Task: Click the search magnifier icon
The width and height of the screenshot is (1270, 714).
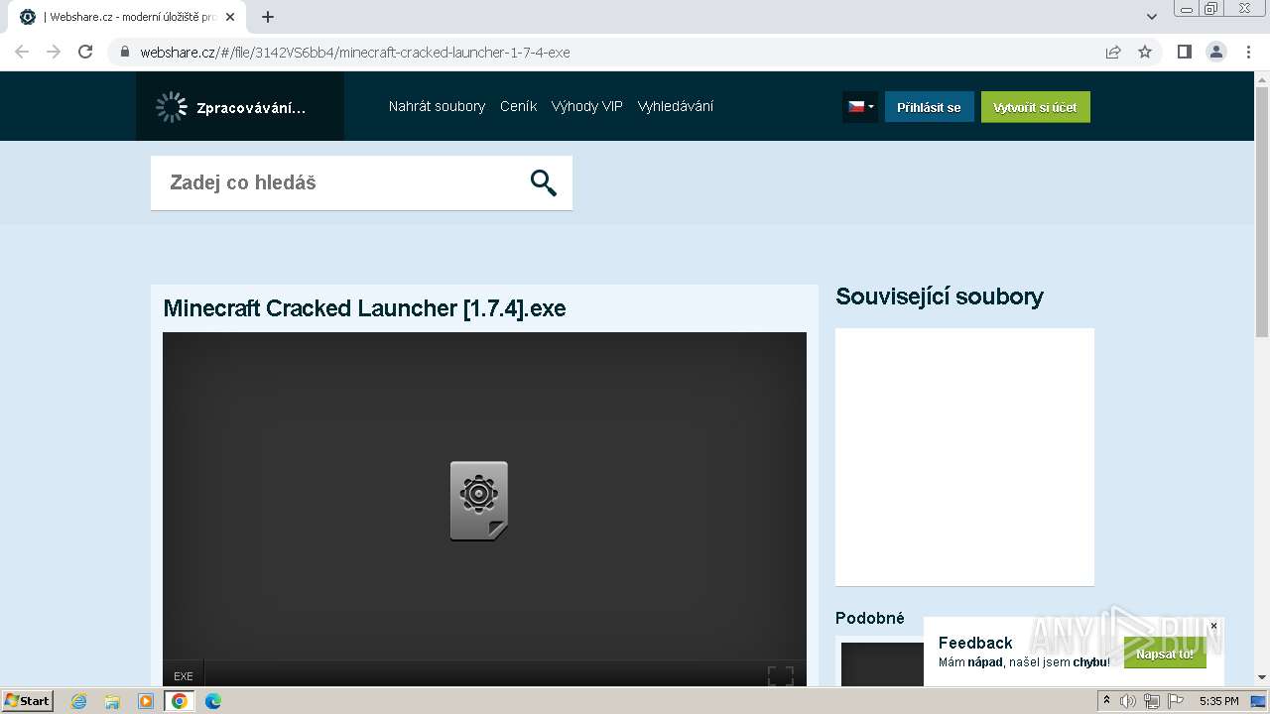Action: [543, 182]
